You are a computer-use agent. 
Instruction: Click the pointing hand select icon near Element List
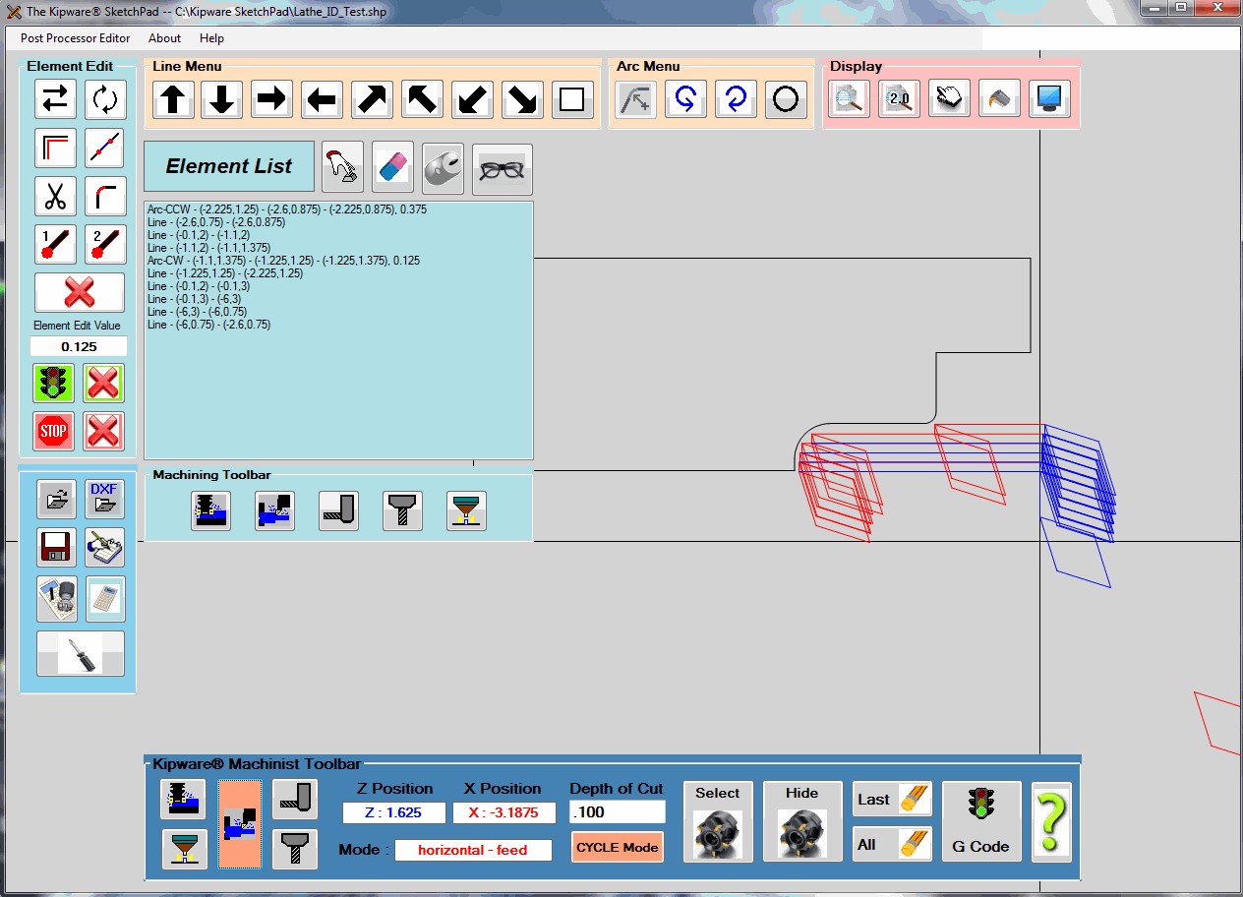pos(343,168)
